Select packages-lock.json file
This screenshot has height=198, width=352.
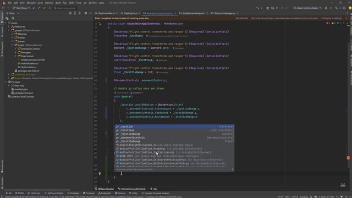coord(24,93)
